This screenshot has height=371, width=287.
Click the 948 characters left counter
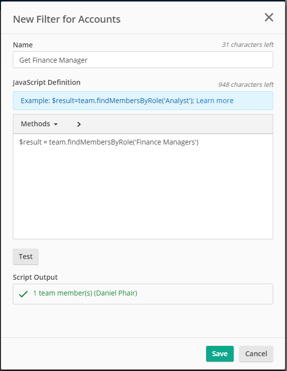246,84
